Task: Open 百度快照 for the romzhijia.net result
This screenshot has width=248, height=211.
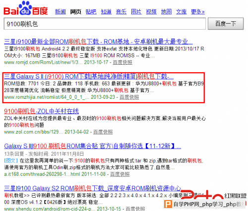Action: pyautogui.click(x=129, y=97)
